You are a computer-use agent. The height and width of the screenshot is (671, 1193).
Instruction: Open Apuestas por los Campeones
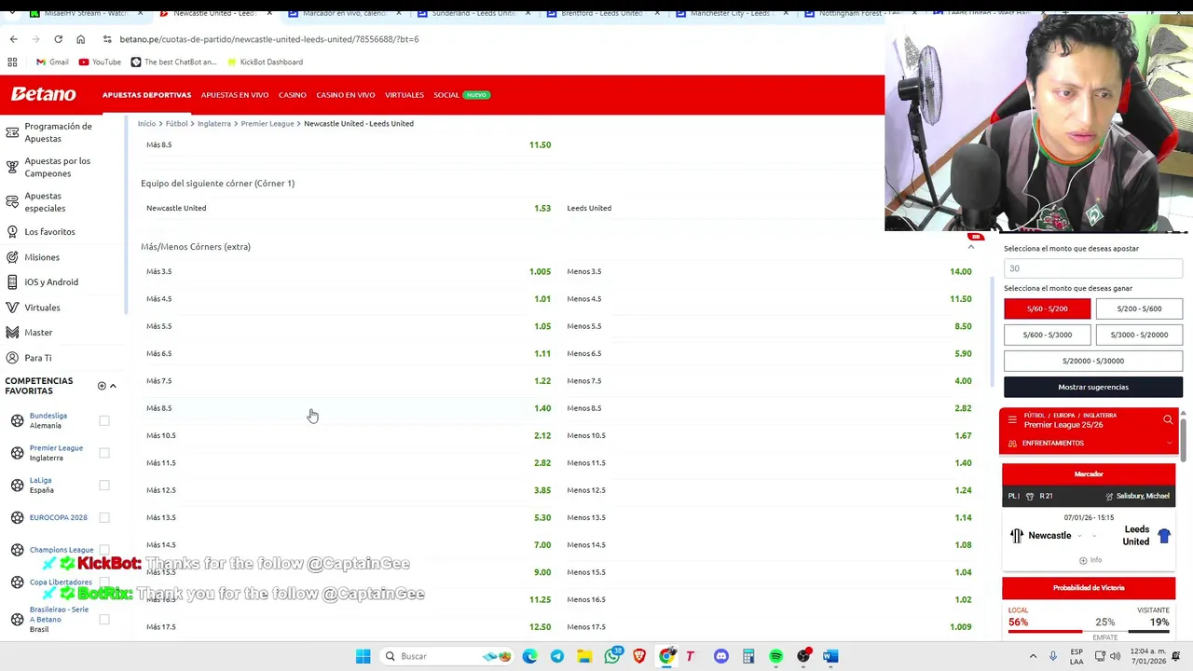[57, 167]
